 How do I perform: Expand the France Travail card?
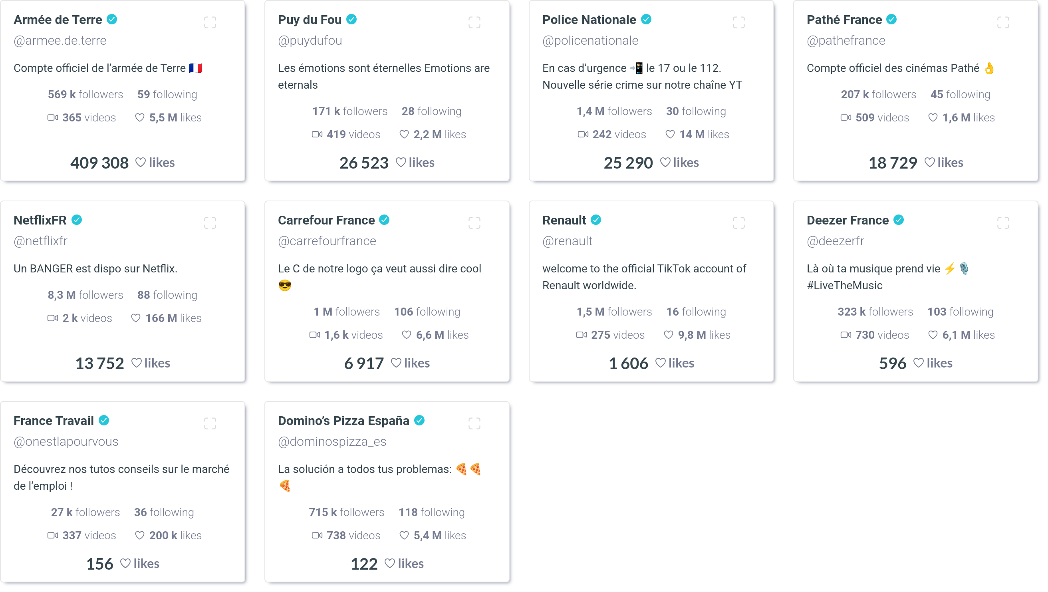210,423
